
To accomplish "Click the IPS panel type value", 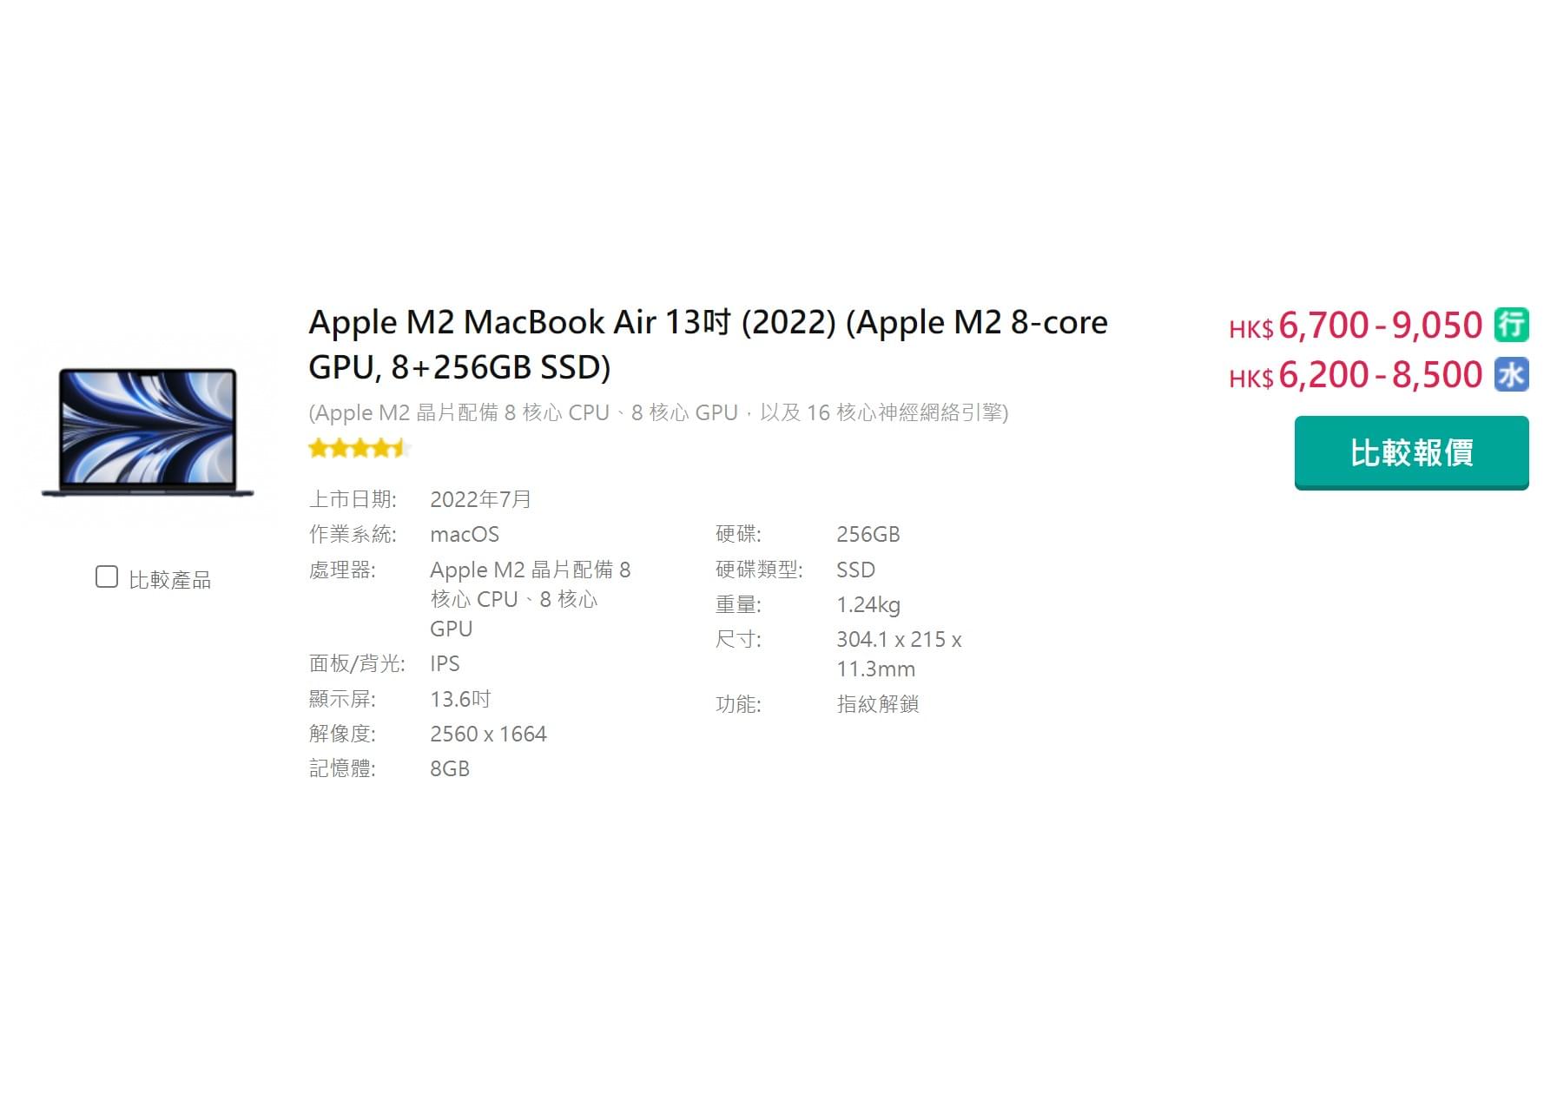I will [x=445, y=664].
